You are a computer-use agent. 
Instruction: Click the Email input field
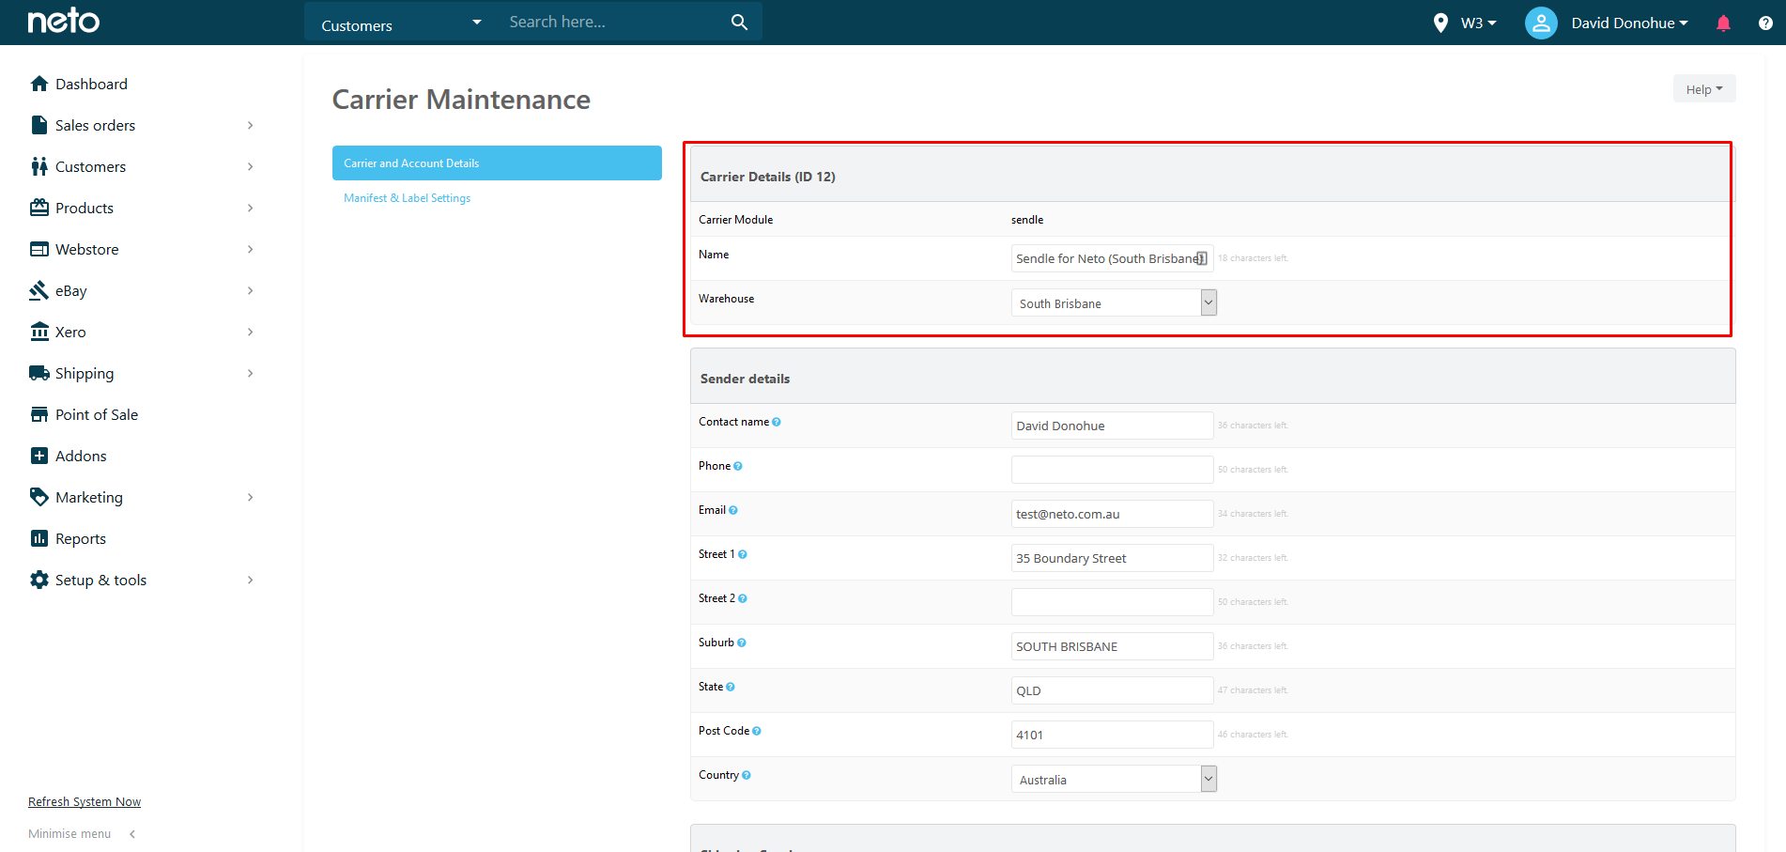coord(1112,514)
